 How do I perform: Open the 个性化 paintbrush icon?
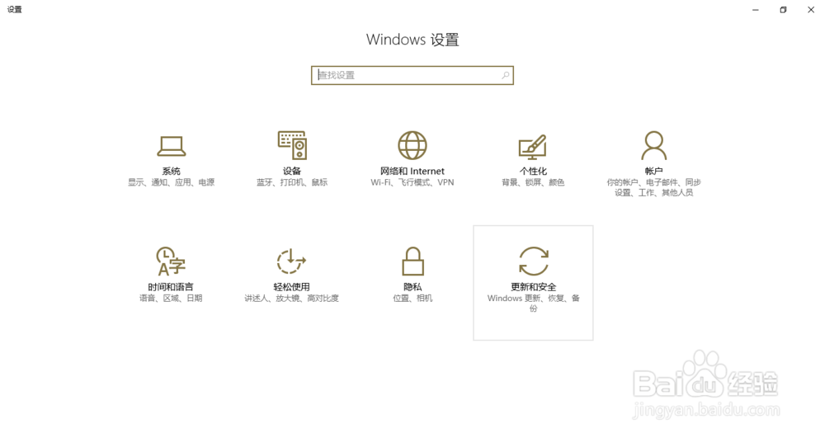coord(532,147)
